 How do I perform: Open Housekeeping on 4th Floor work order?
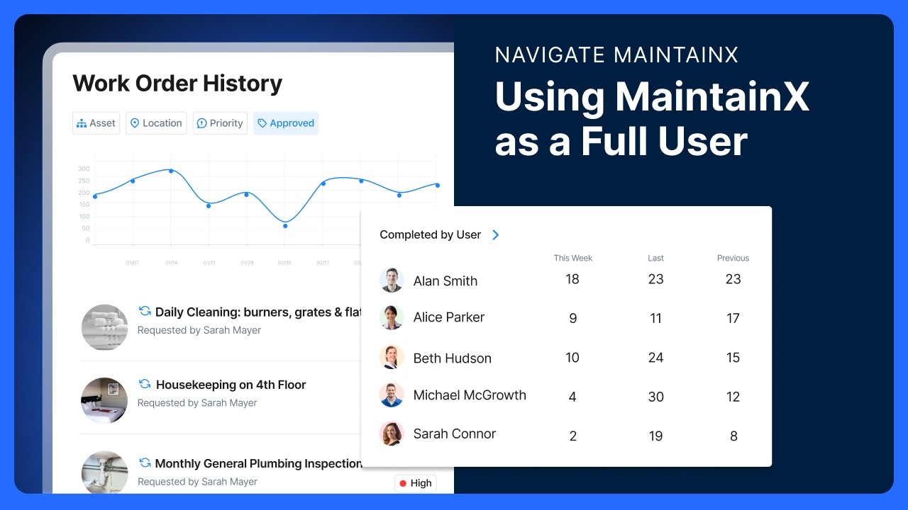231,385
